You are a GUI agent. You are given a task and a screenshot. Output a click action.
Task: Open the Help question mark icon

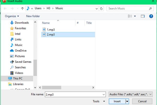point(151,16)
